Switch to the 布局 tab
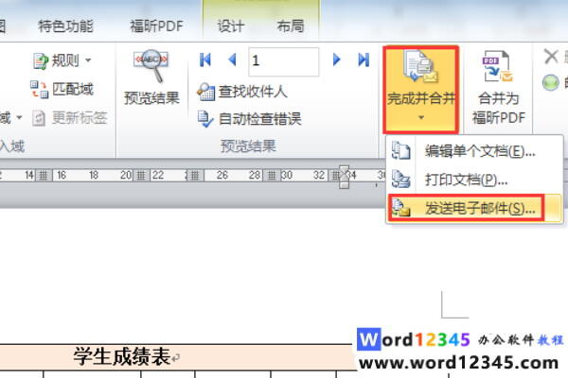The image size is (568, 378). click(x=291, y=26)
